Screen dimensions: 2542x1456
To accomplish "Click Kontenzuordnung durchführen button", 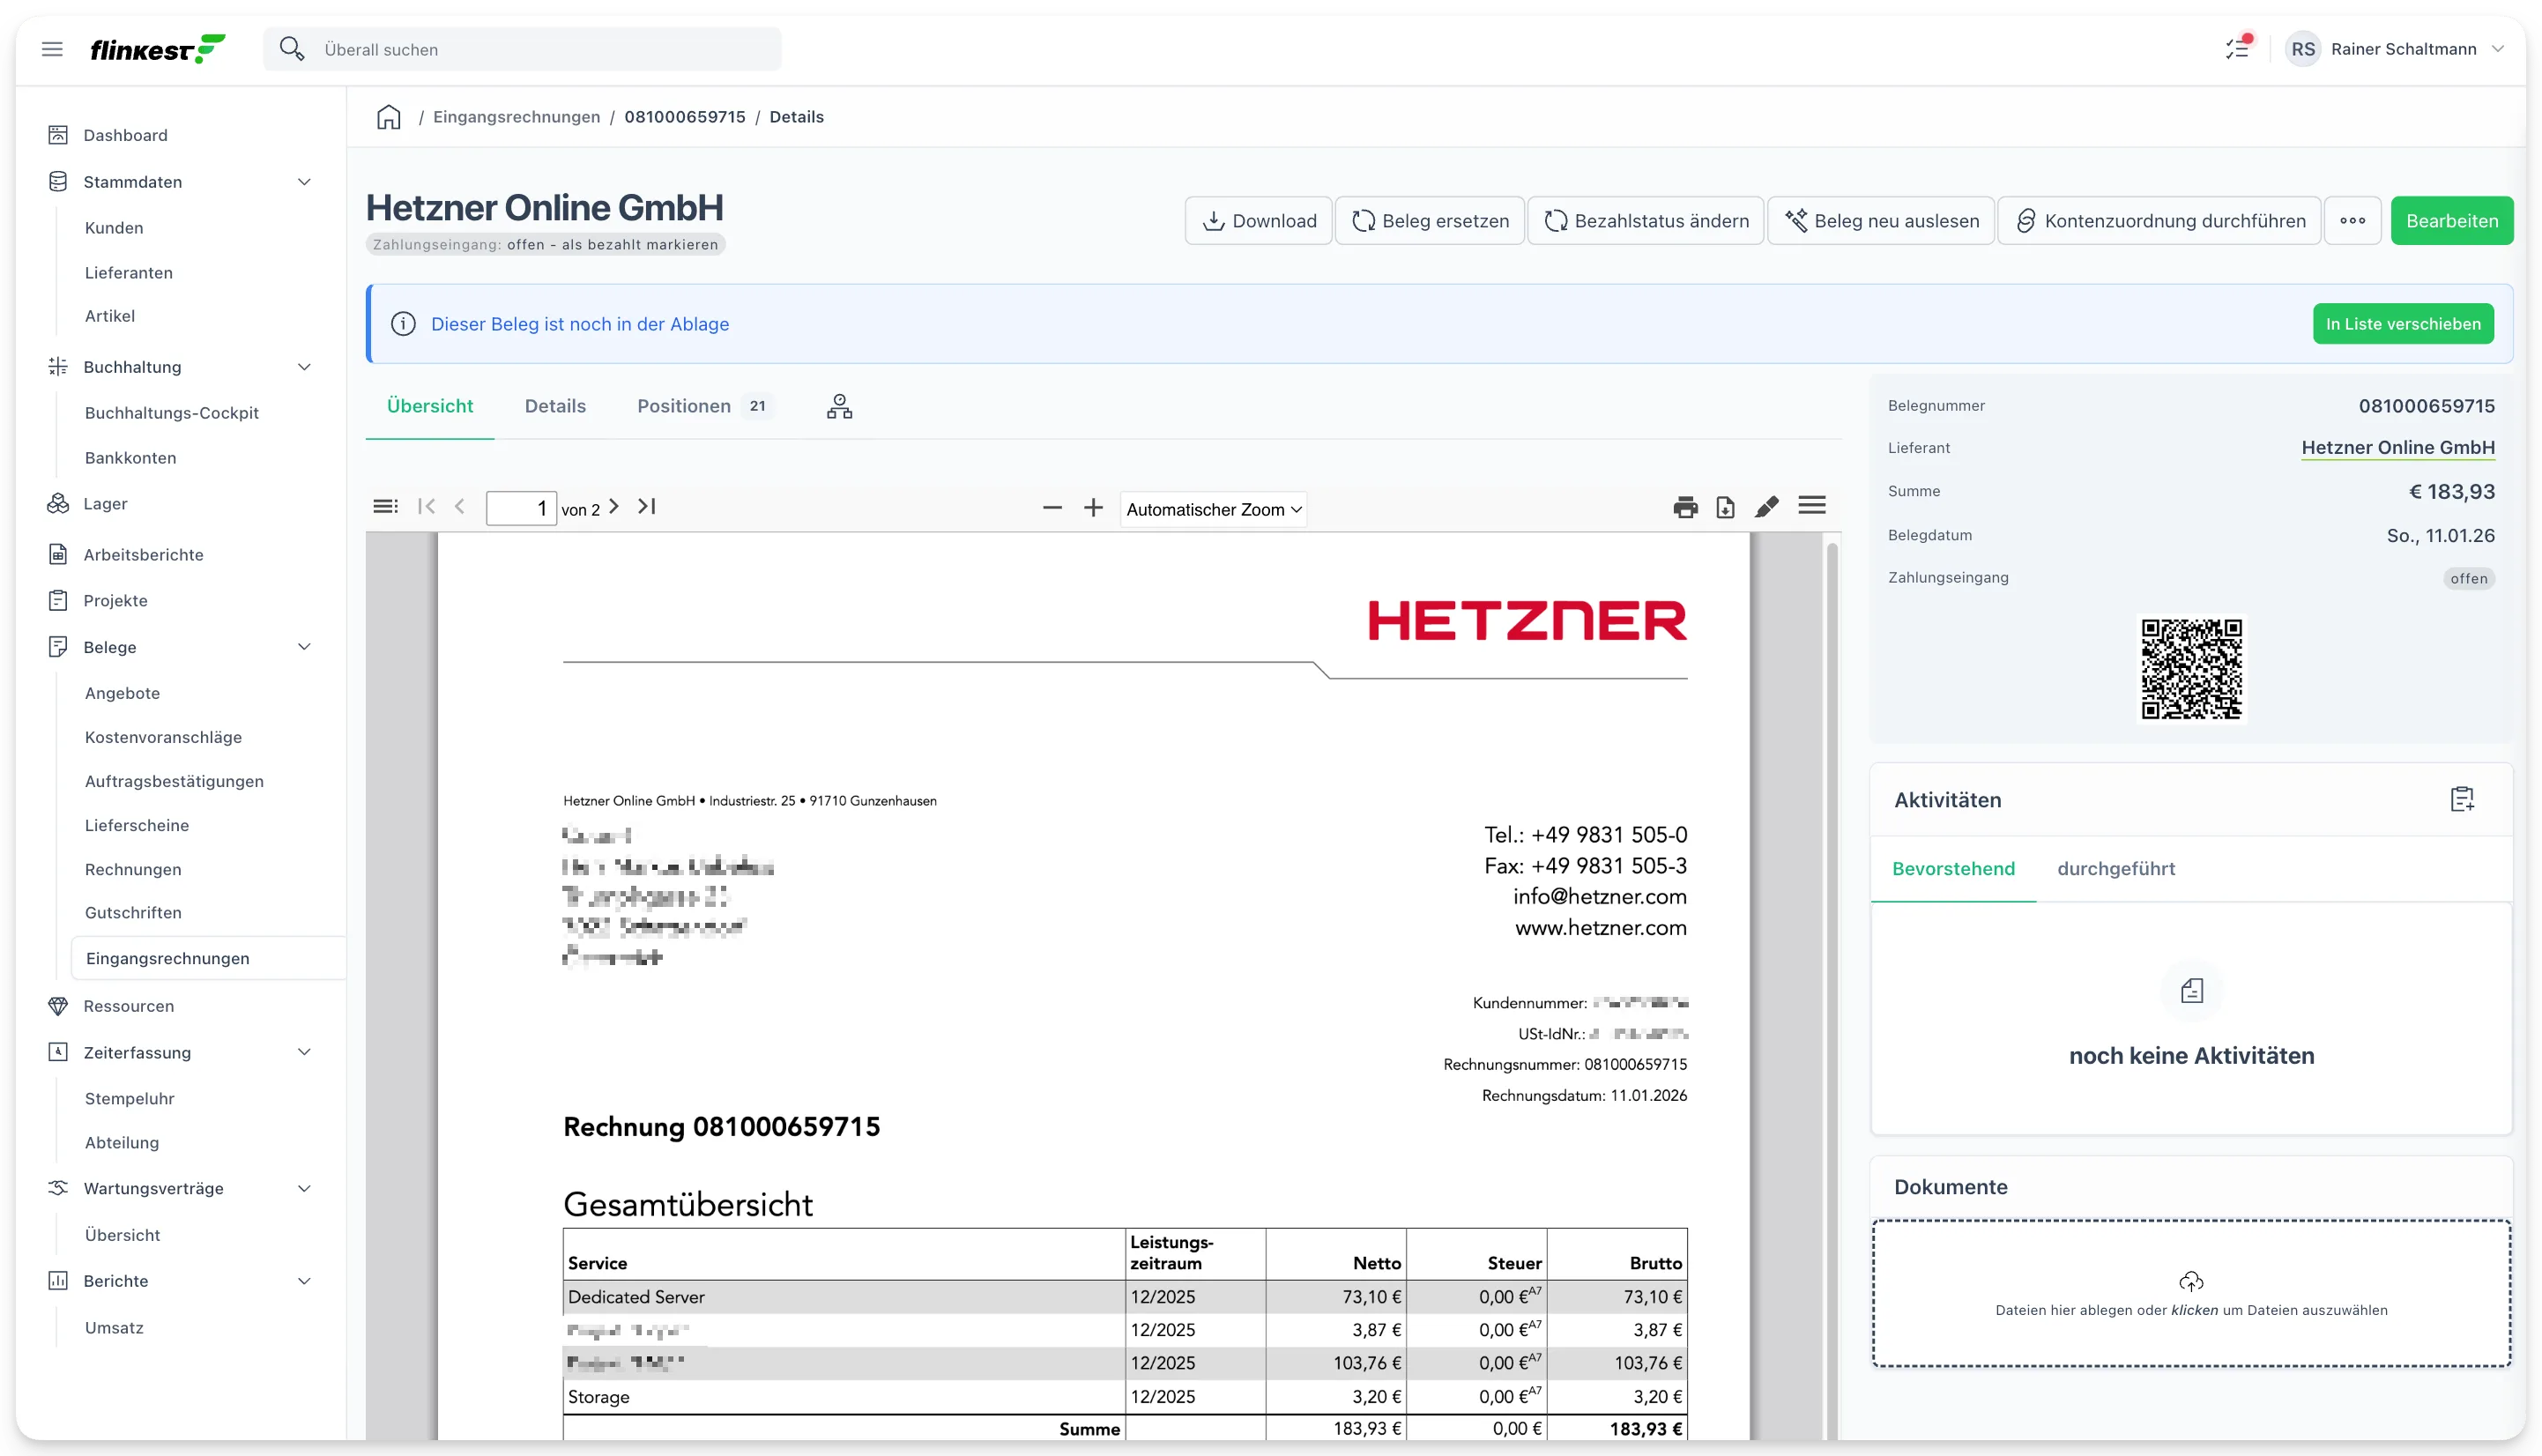I will [x=2159, y=221].
